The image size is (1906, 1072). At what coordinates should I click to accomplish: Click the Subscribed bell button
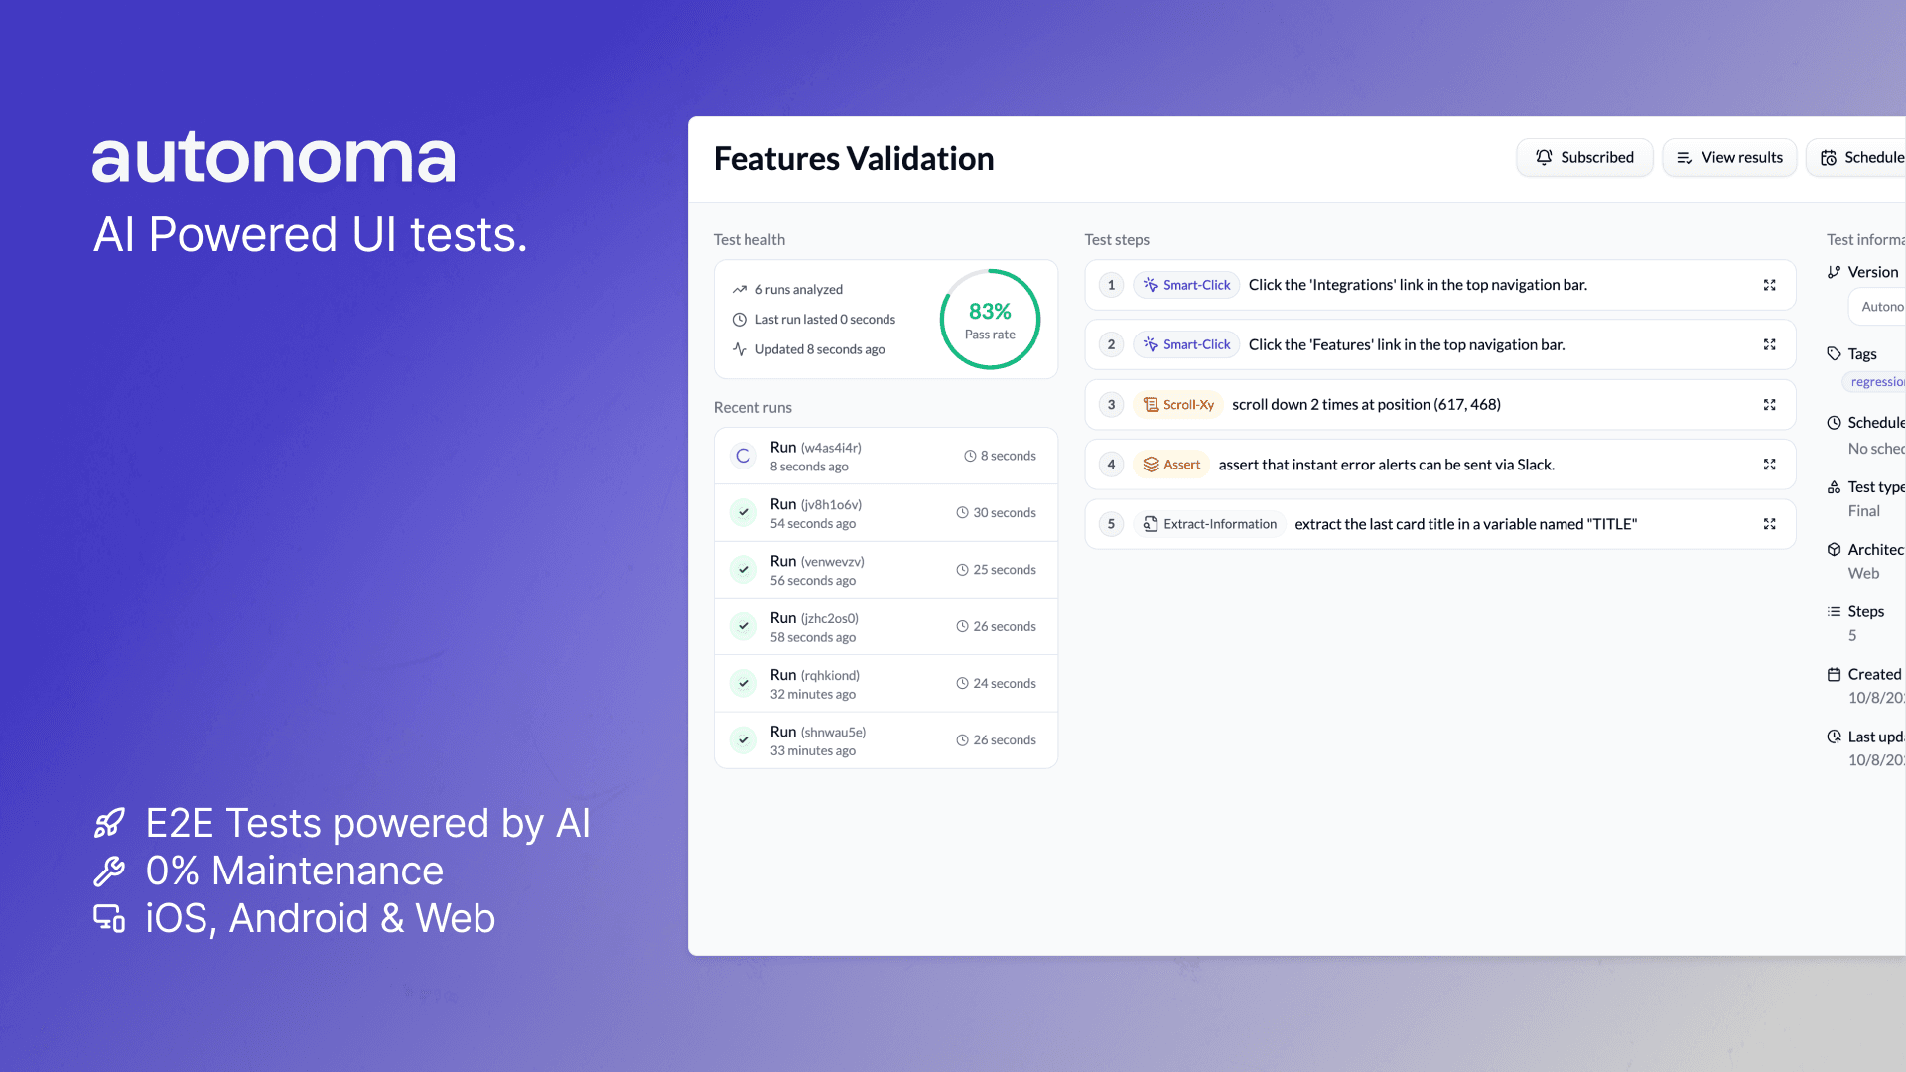coord(1584,157)
